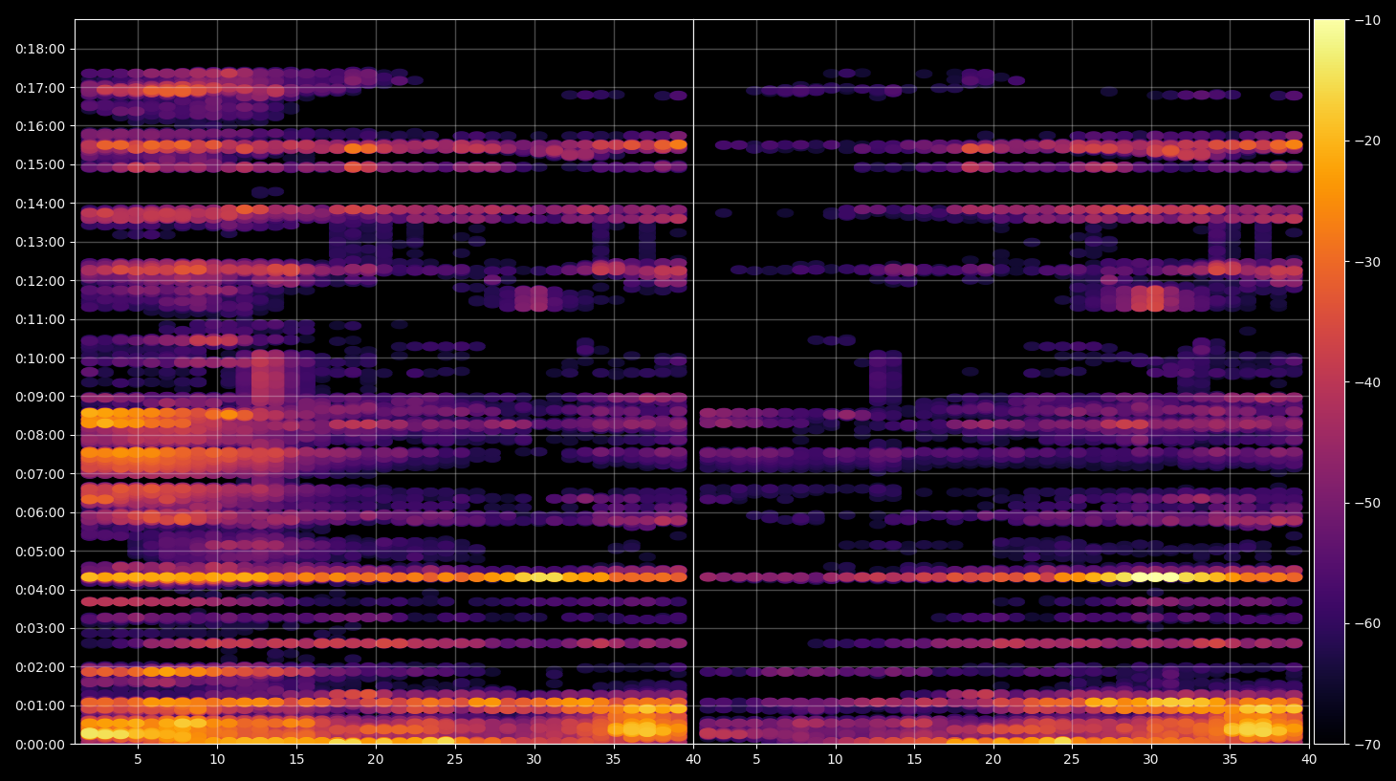The image size is (1396, 781).
Task: Click the −50 colorbar tick label
Action: (1368, 503)
